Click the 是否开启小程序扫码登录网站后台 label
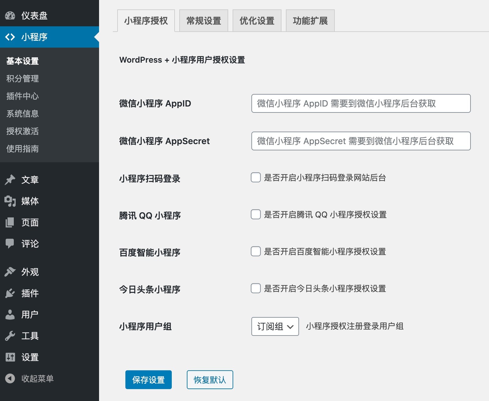Screen dimensions: 489x401 pyautogui.click(x=325, y=178)
